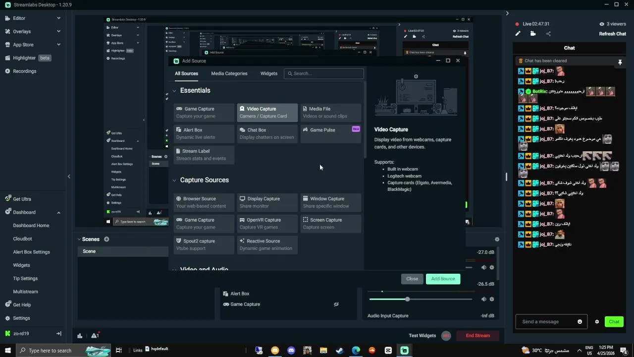Share the stream via share icon
This screenshot has height=357, width=634.
pyautogui.click(x=548, y=34)
